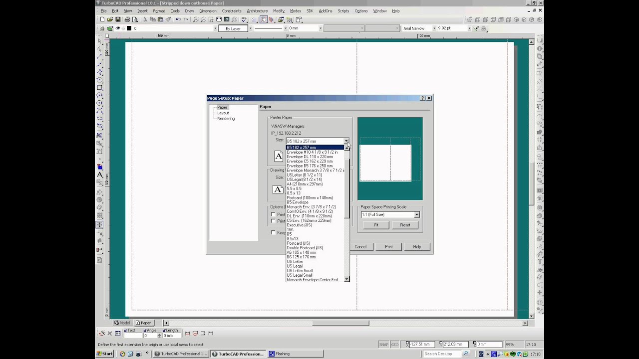
Task: Click the Zoom In magnifier icon
Action: tap(196, 19)
